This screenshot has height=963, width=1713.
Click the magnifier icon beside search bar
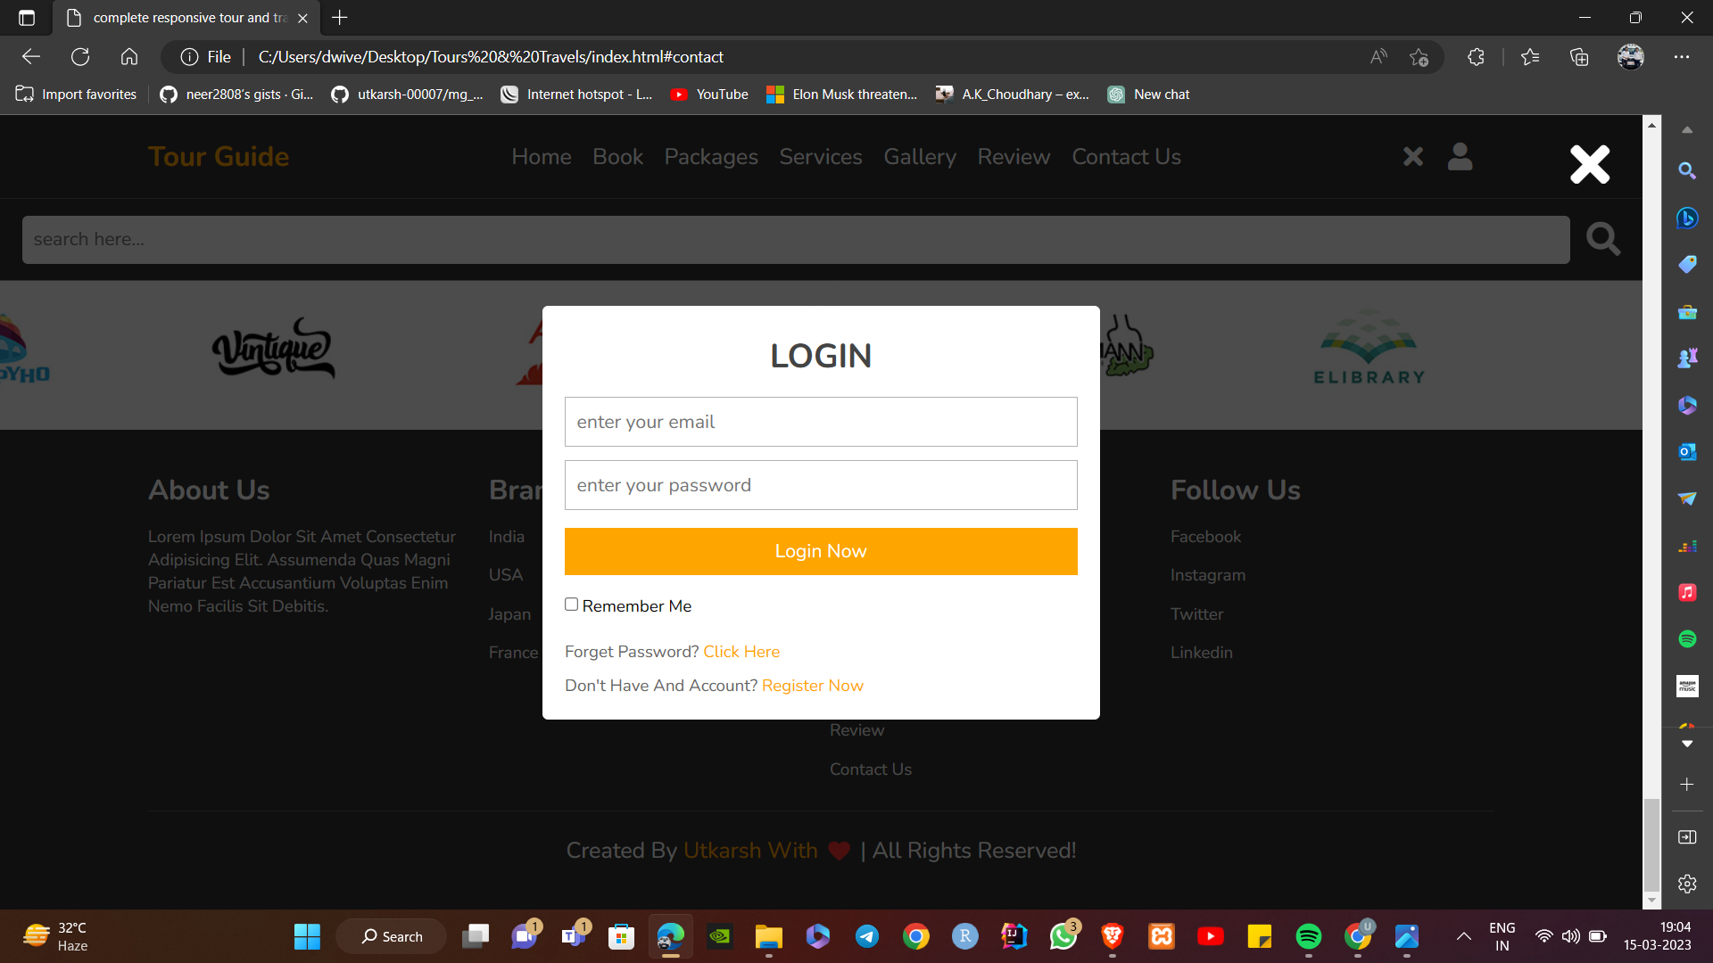[x=1602, y=239]
